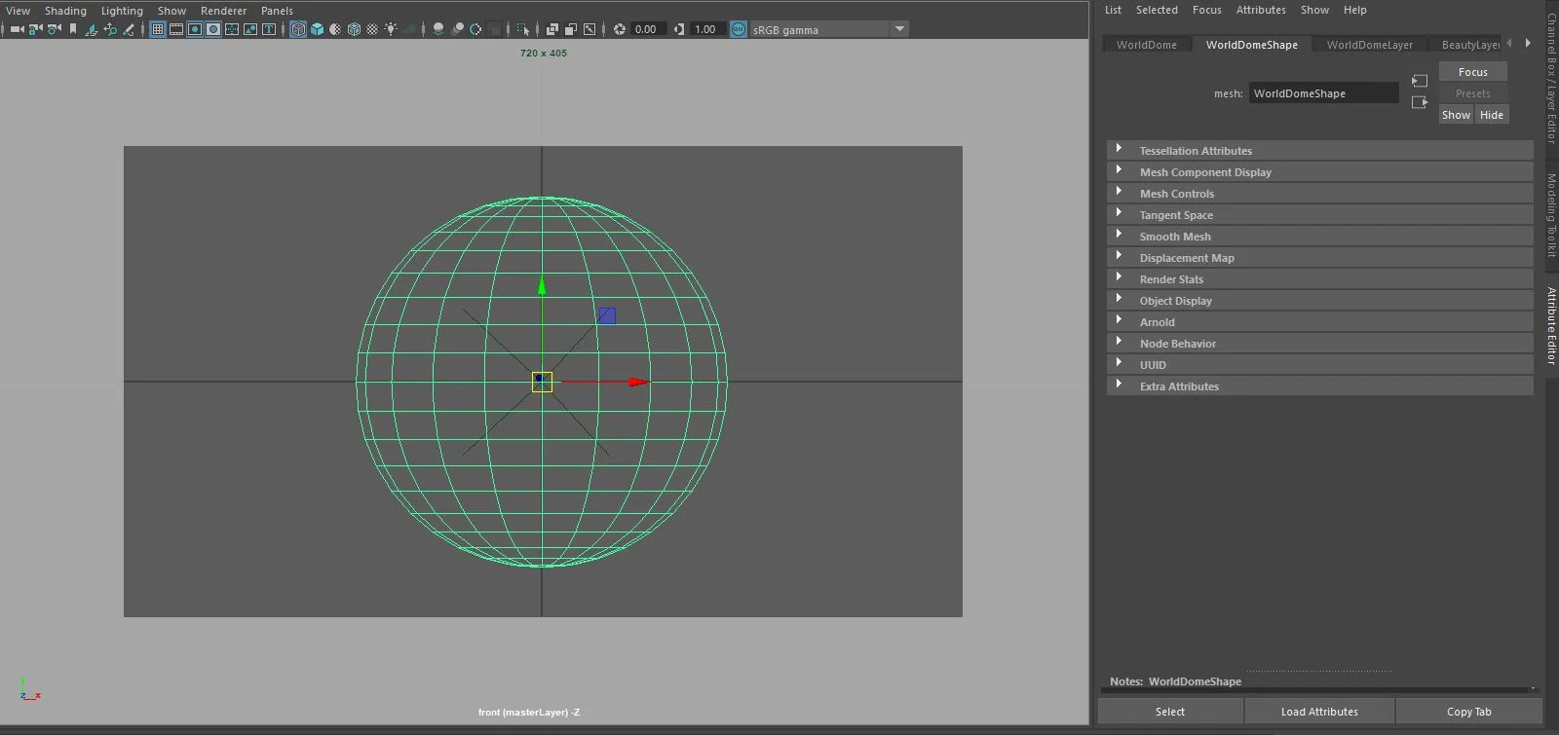Toggle the color management ON icon
The width and height of the screenshot is (1559, 735).
point(739,29)
